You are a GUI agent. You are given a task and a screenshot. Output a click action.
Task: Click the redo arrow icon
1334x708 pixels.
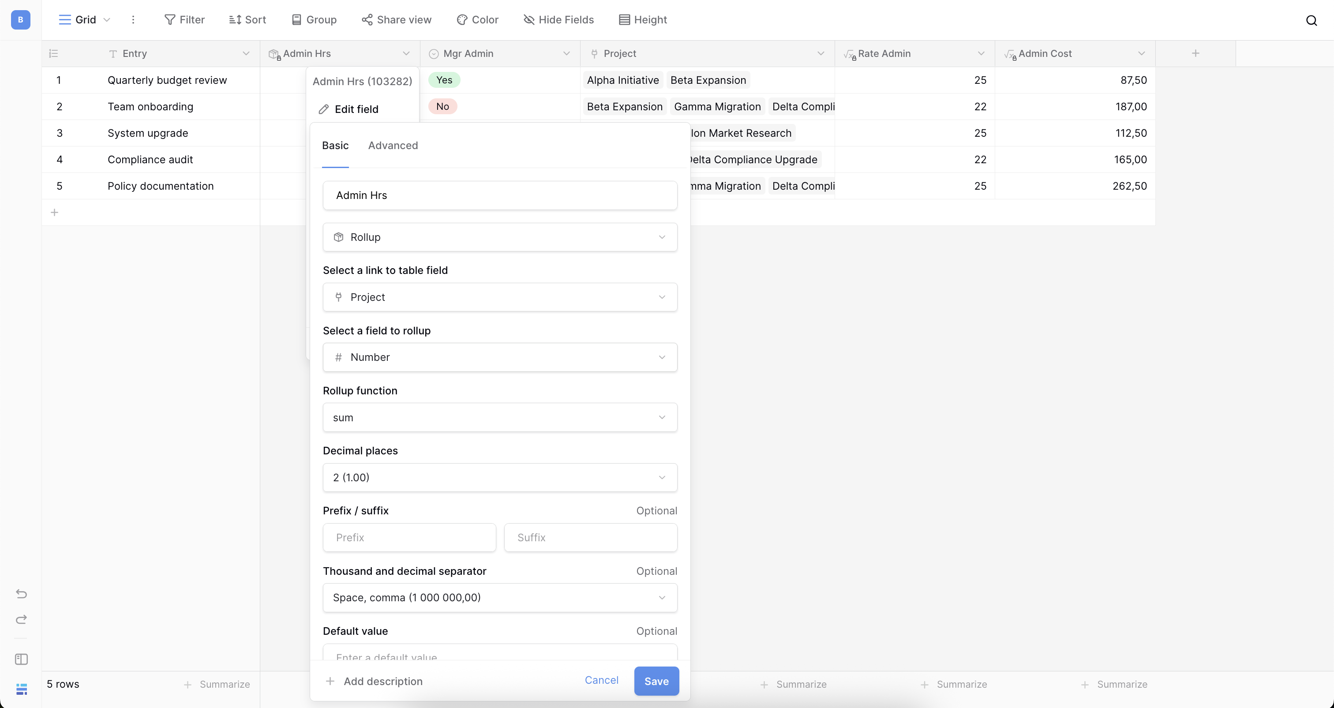(21, 619)
